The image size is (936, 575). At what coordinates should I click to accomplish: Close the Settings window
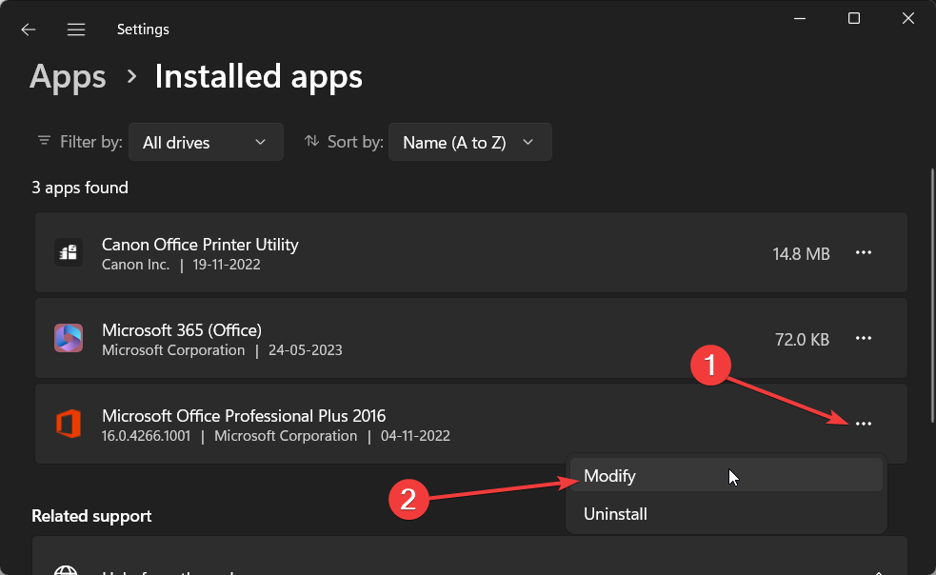(x=908, y=18)
